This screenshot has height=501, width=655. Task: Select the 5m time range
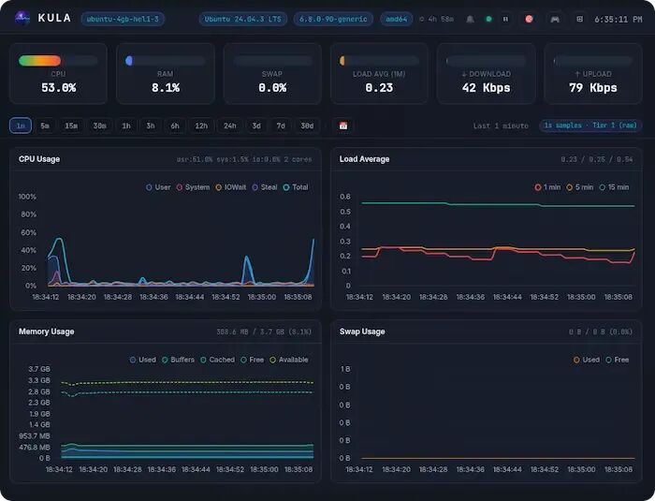coord(45,125)
